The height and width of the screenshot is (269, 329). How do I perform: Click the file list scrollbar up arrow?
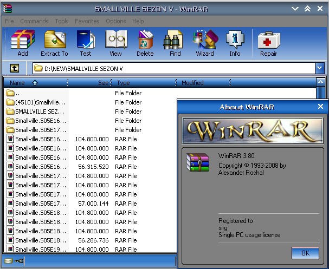tap(320, 82)
